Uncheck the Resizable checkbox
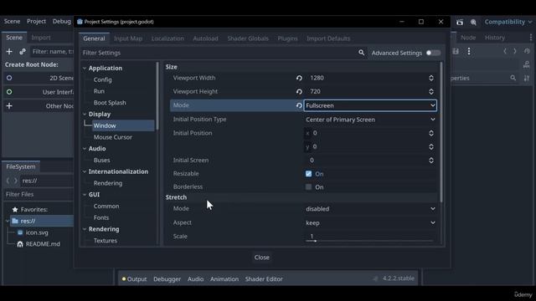This screenshot has width=536, height=301. [x=309, y=174]
